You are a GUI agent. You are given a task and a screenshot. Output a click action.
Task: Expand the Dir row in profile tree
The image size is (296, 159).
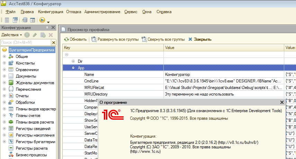pyautogui.click(x=73, y=61)
